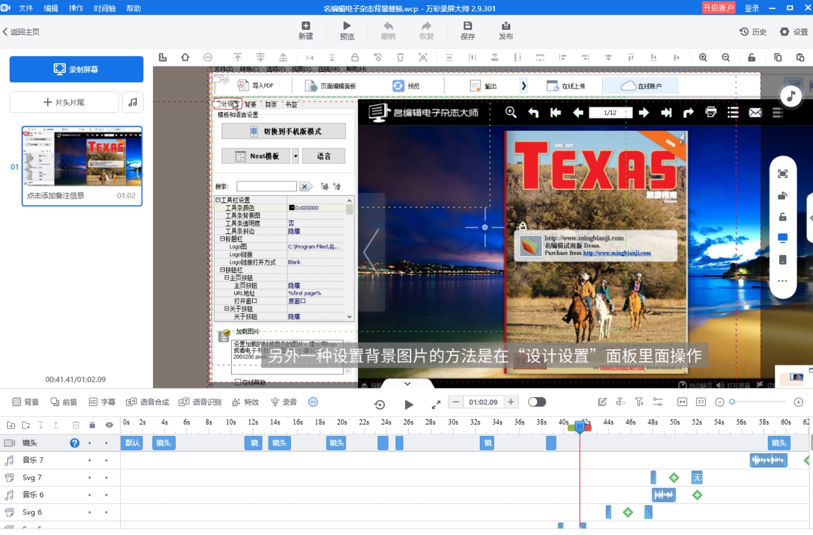
Task: Click the home icon in canvas toolbar
Action: 185,57
